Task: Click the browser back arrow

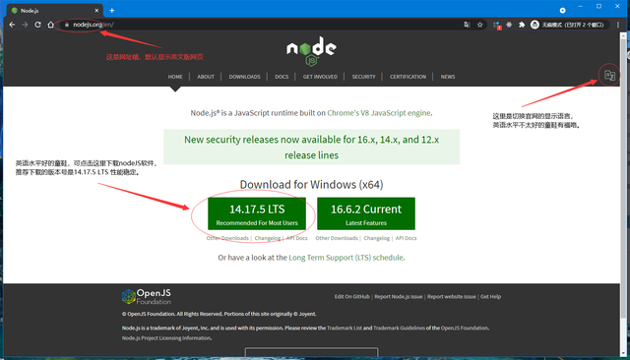Action: tap(12, 25)
